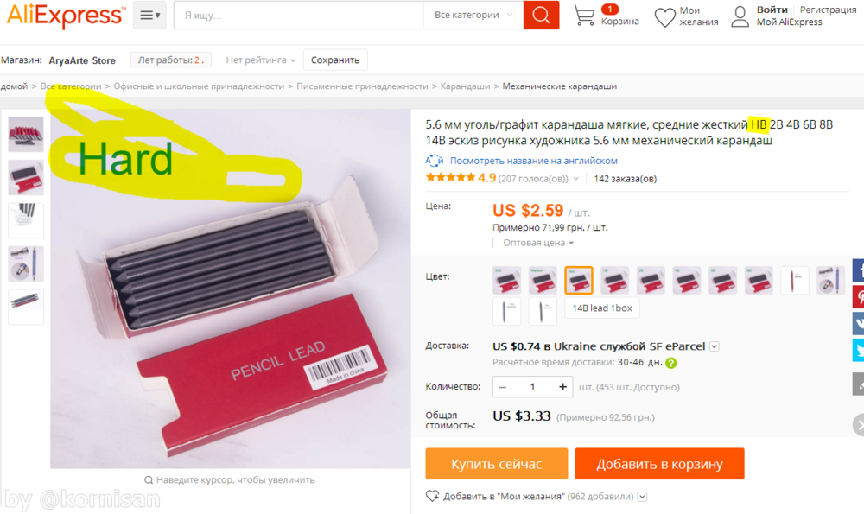The width and height of the screenshot is (864, 514).
Task: Select the third product thumbnail image
Action: click(x=26, y=220)
